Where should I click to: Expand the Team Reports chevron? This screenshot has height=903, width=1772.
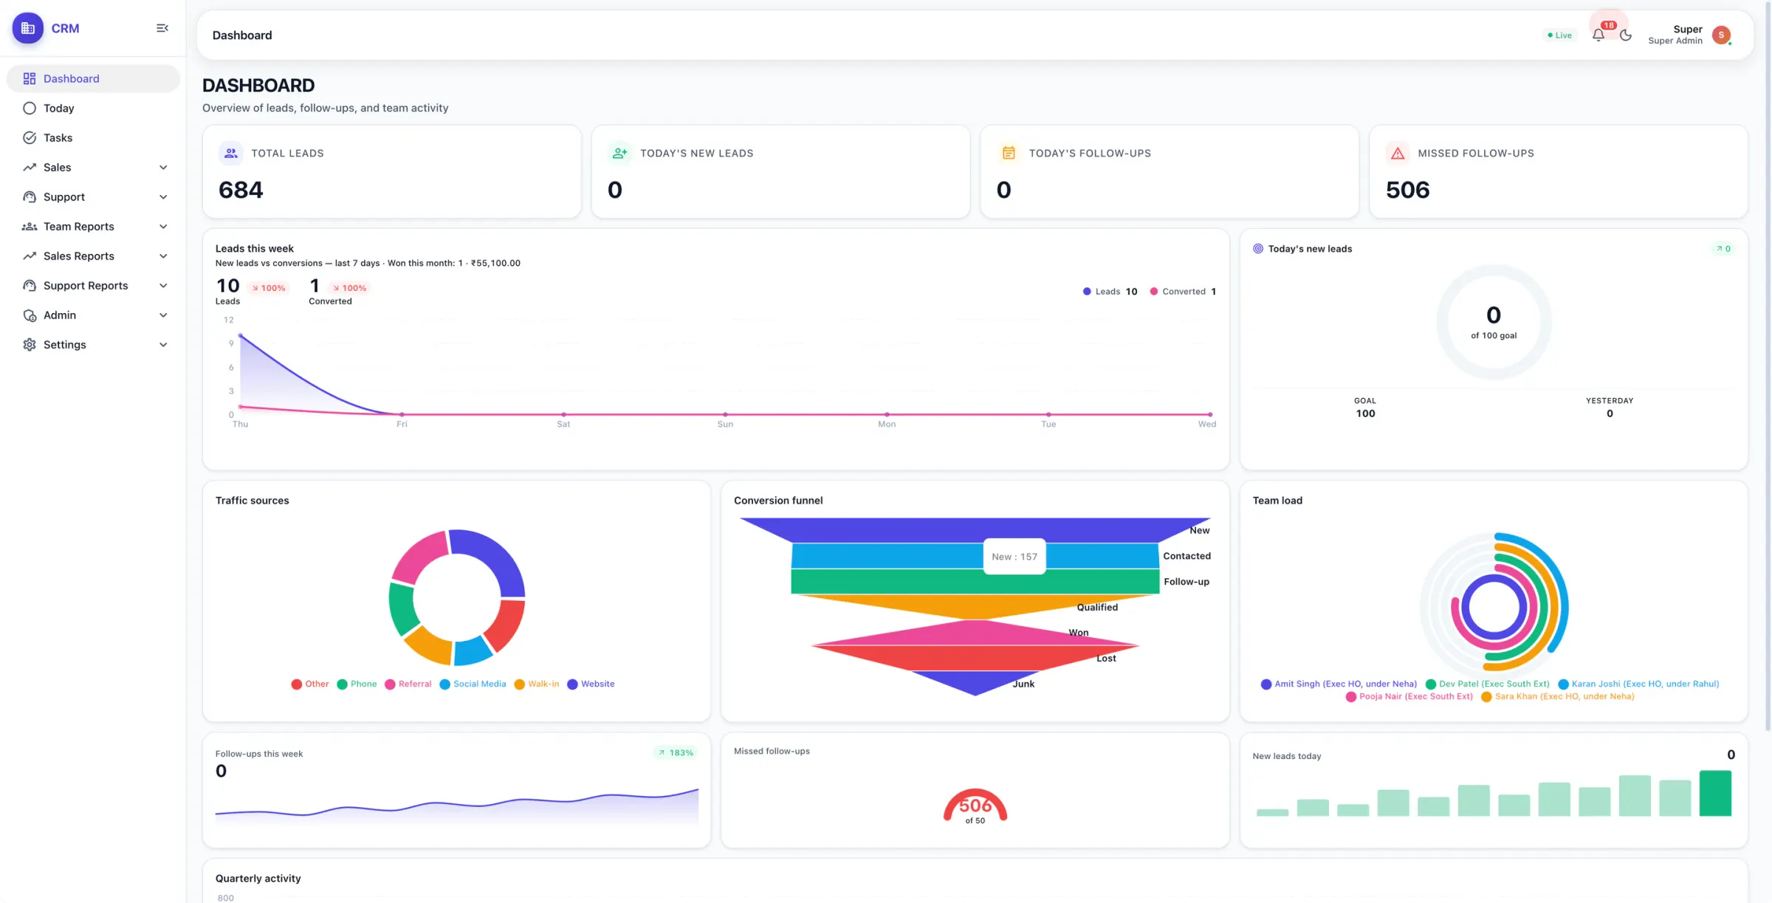pyautogui.click(x=163, y=226)
